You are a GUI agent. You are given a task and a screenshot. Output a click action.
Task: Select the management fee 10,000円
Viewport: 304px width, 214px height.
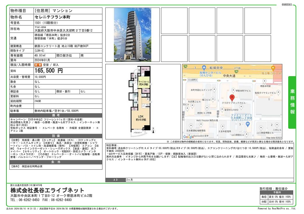coord(40,77)
